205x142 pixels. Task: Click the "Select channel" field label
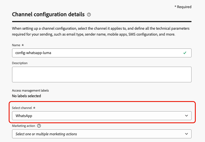pos(22,108)
